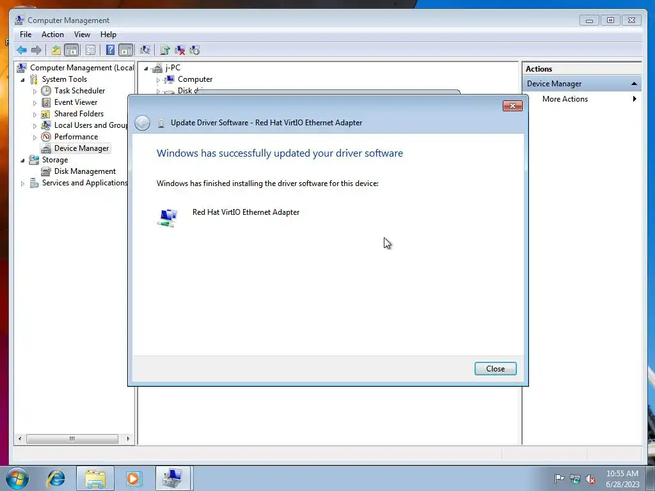
Task: Expand the Performance node
Action: click(35, 137)
